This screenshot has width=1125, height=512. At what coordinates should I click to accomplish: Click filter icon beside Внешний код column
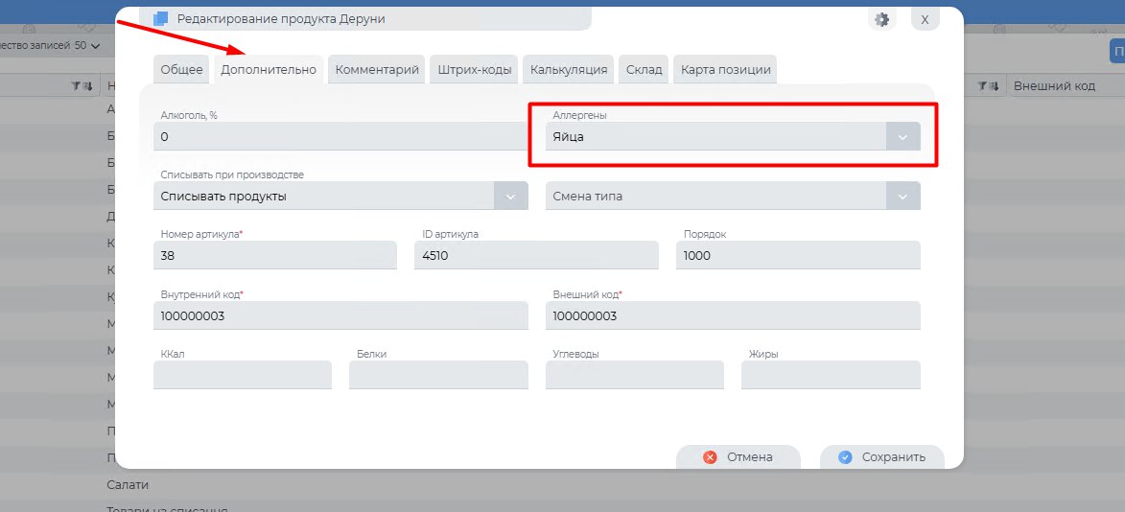[982, 86]
